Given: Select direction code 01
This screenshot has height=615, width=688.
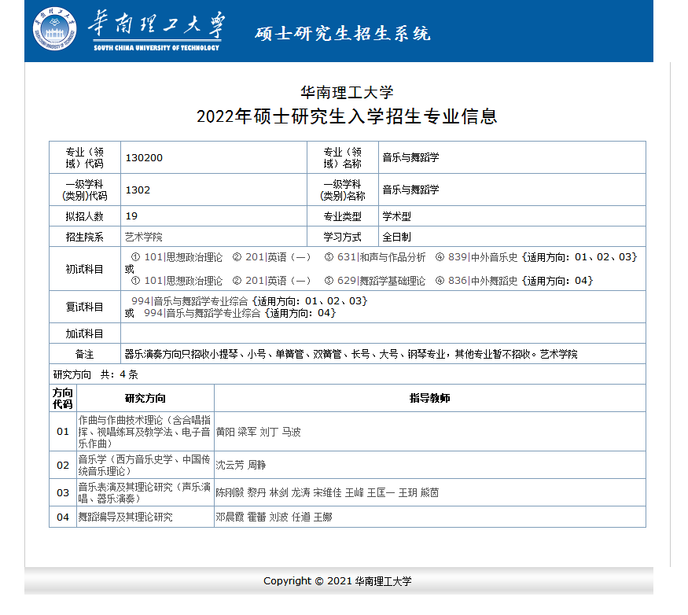Looking at the screenshot, I should 63,432.
